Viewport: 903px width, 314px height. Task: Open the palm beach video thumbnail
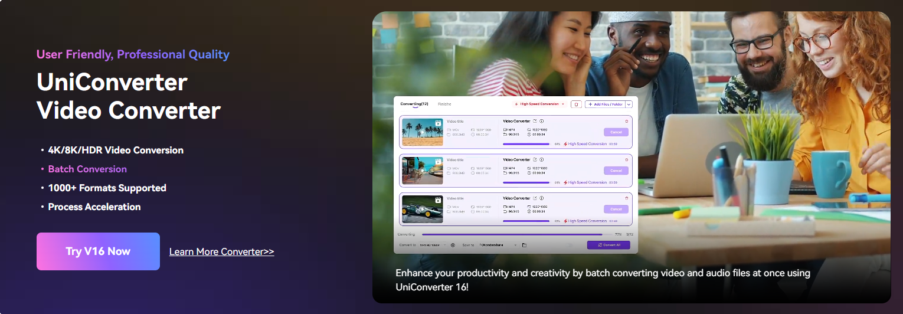pos(423,132)
